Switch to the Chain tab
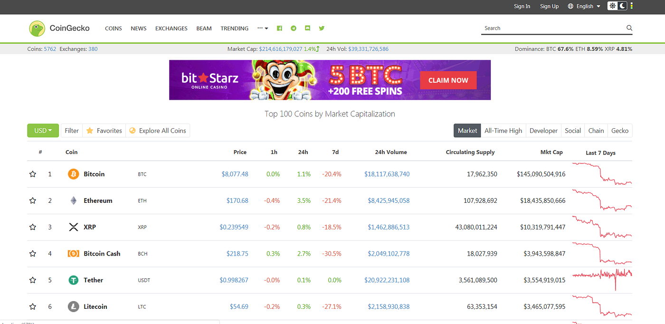The image size is (665, 324). (596, 131)
